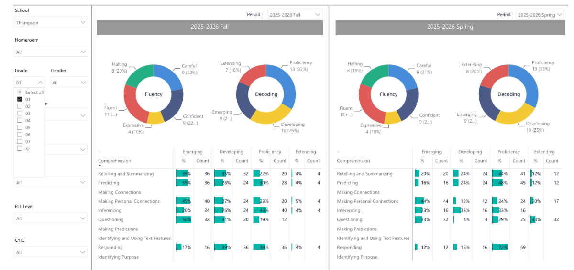Open the School dropdown showing Thompson
The width and height of the screenshot is (574, 270).
click(x=51, y=22)
